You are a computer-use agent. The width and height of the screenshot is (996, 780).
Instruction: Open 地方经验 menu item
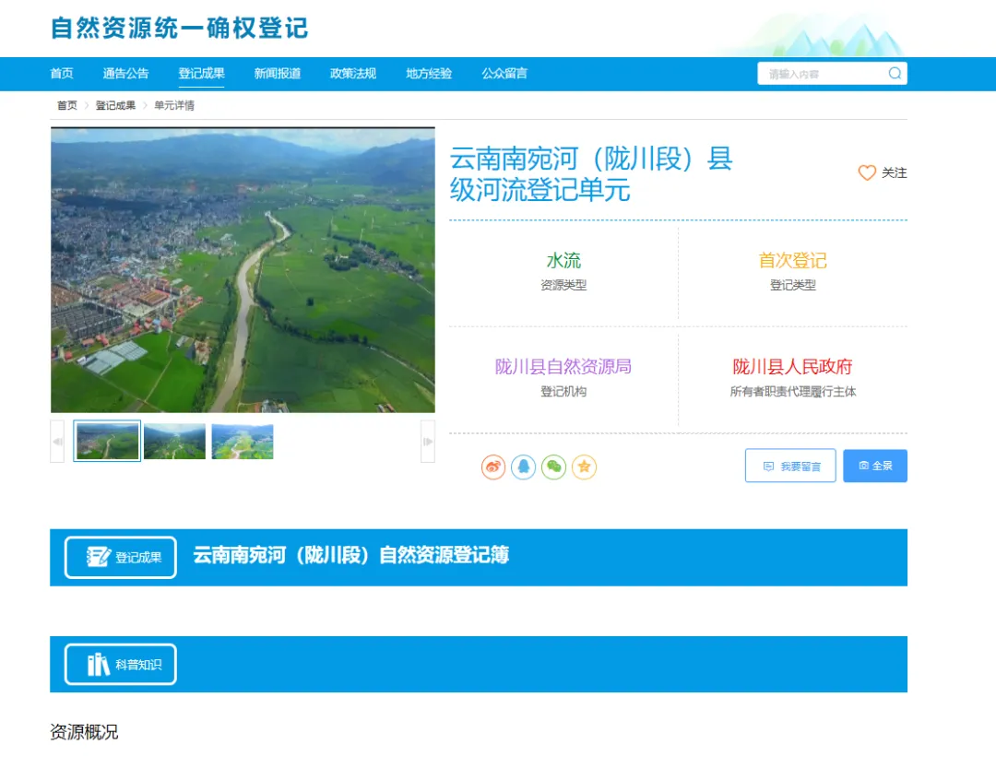[429, 74]
